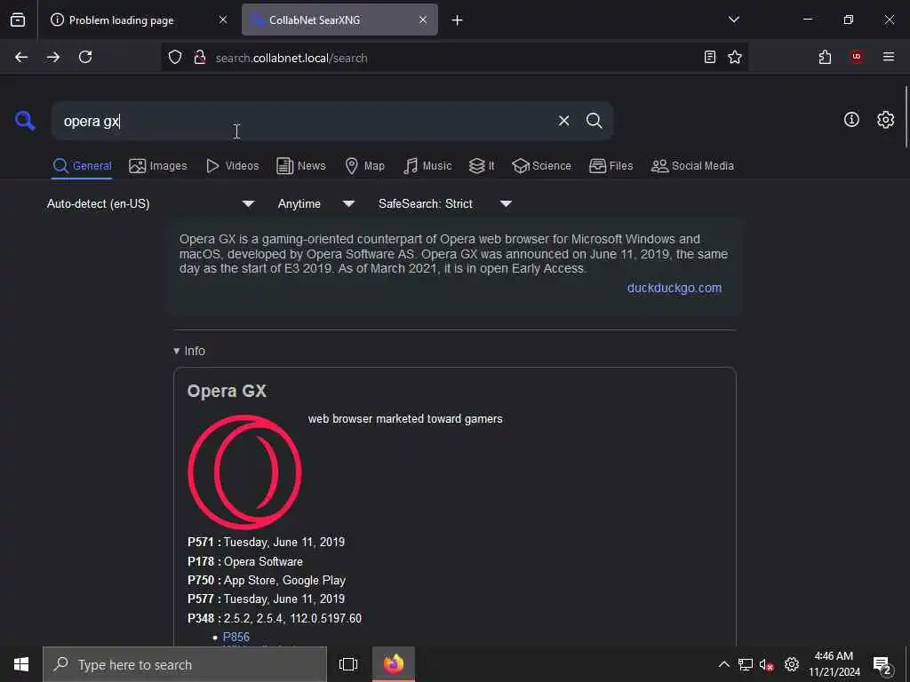Image resolution: width=910 pixels, height=682 pixels.
Task: Switch to CollabNet SearXNG tab
Action: 339,20
